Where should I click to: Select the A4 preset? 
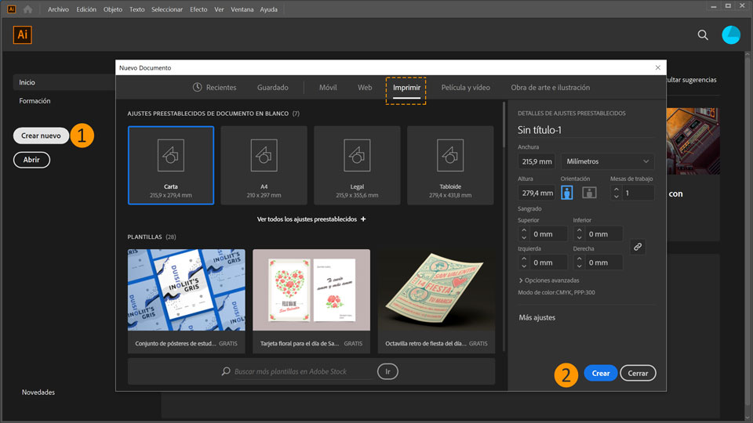coord(264,165)
